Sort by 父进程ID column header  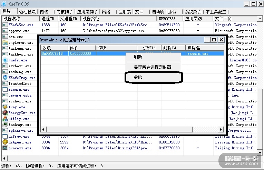[69, 19]
